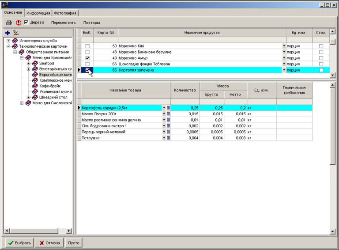Select Кофе-брейк in the menu tree
The height and width of the screenshot is (250, 339).
[x=49, y=86]
